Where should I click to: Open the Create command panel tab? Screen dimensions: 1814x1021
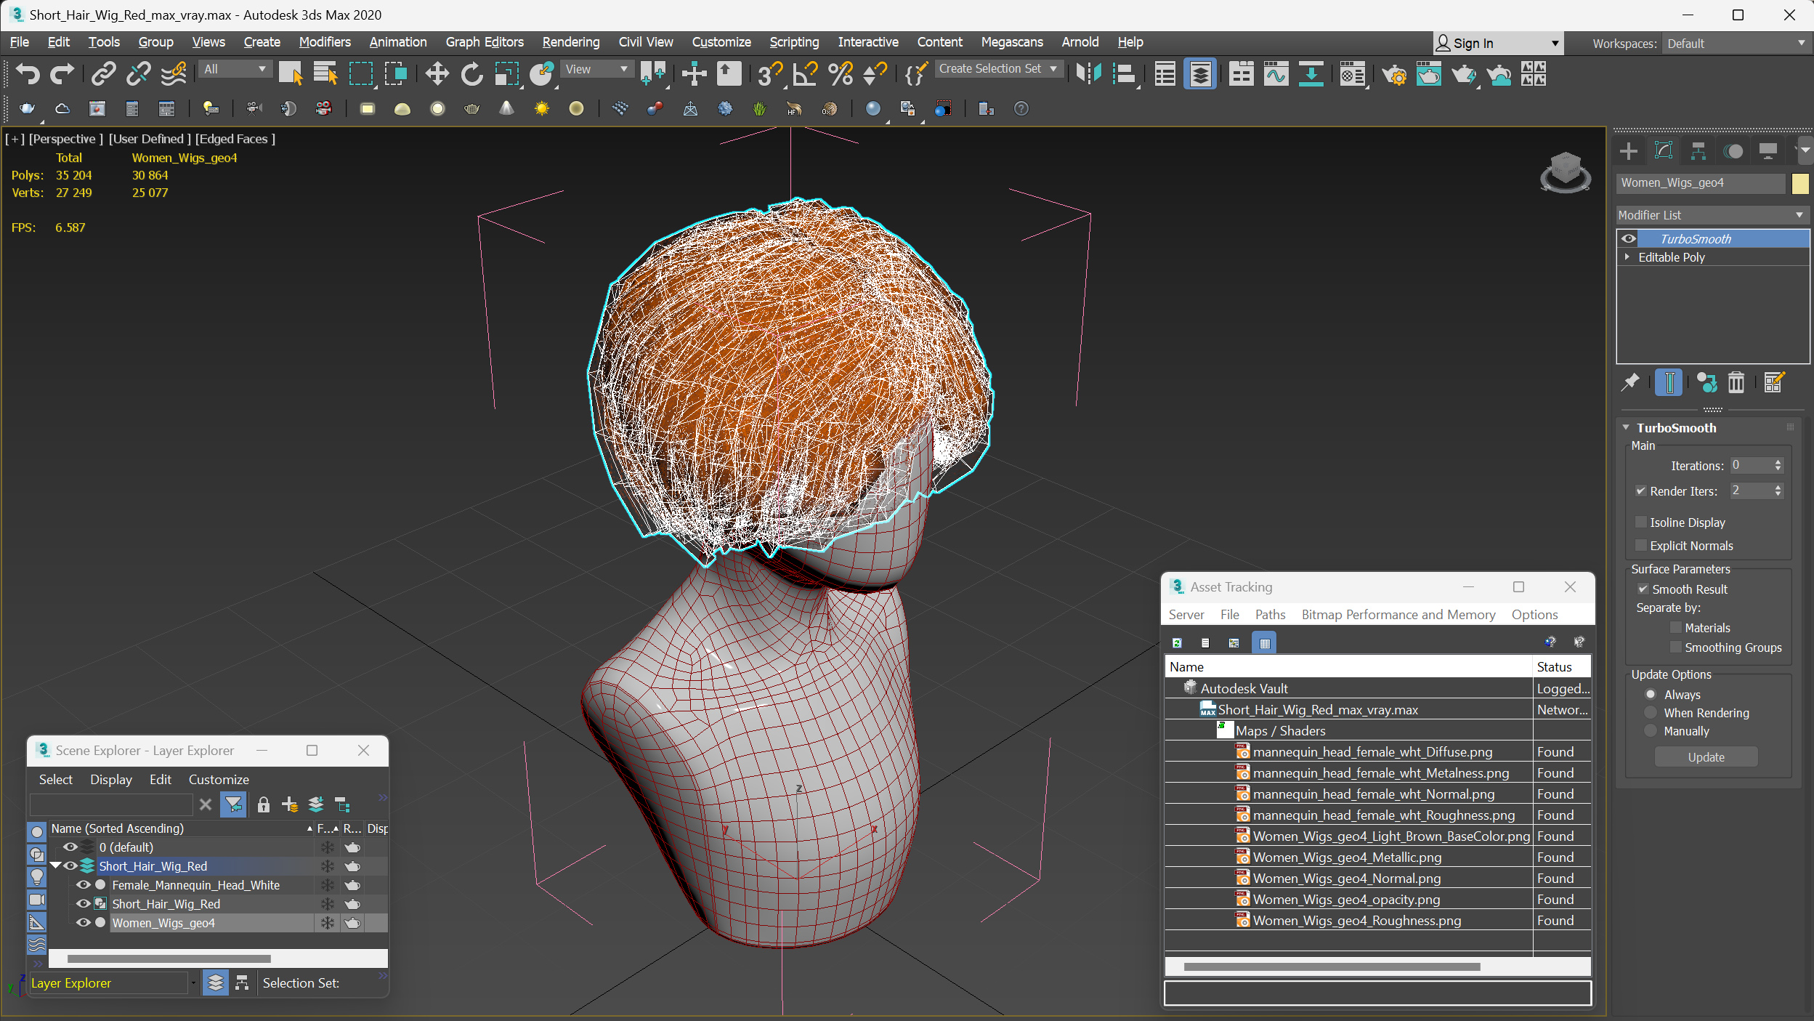click(x=1629, y=150)
